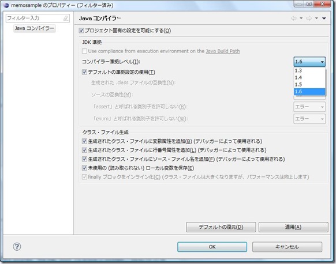Toggle 行番号属性を追加 checkbox

[x=84, y=150]
